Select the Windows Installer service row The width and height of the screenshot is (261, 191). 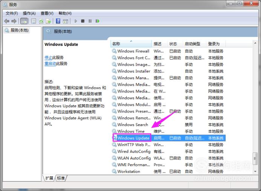pos(169,71)
